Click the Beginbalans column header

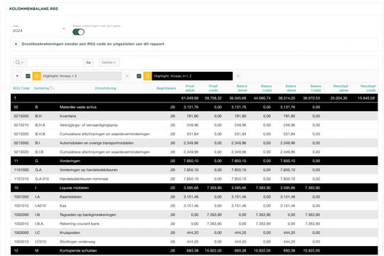pyautogui.click(x=166, y=88)
